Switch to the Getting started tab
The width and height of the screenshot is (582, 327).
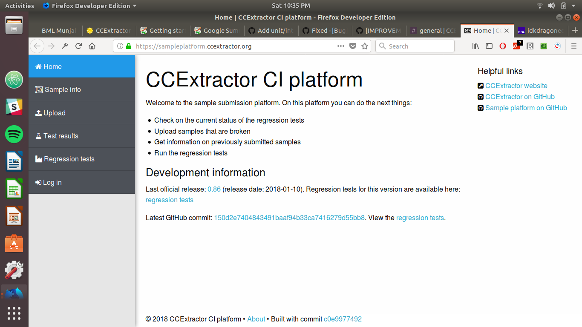coord(163,30)
